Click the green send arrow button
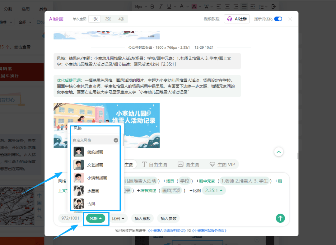The height and width of the screenshot is (245, 336). pyautogui.click(x=280, y=218)
